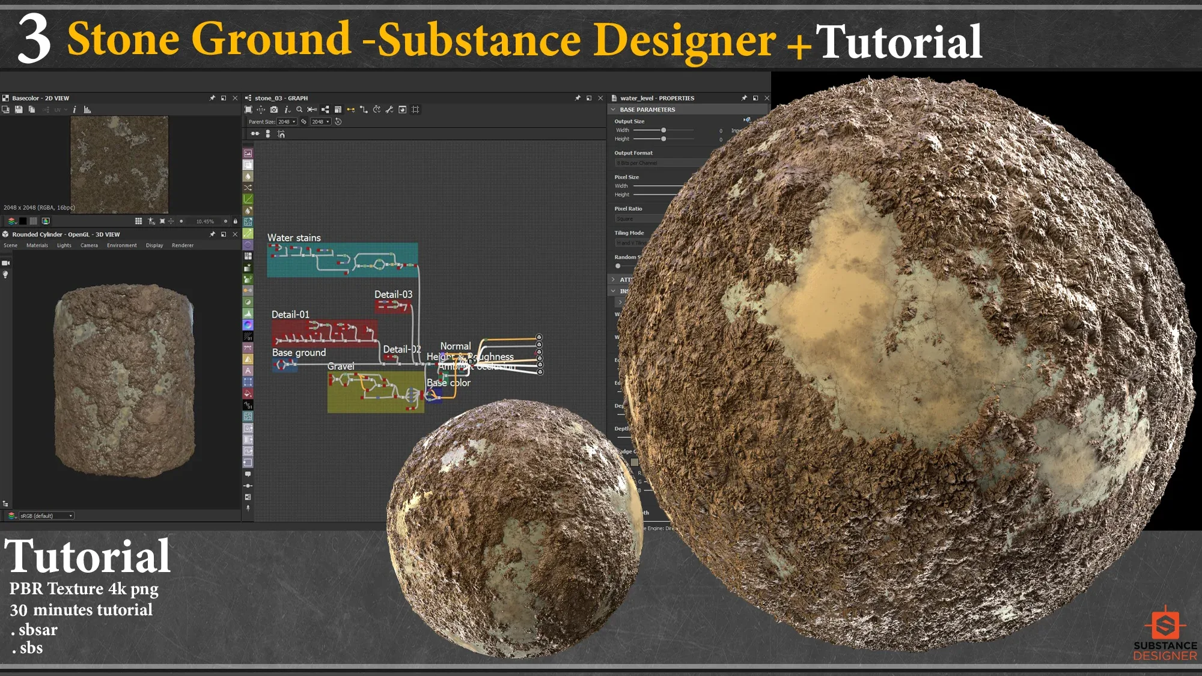The image size is (1202, 676).
Task: Toggle black background swatch in 2D view
Action: click(23, 221)
